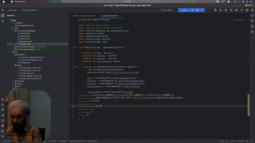Open the Terminal tool window
Image resolution: width=255 pixels, height=143 pixels.
pos(3,131)
